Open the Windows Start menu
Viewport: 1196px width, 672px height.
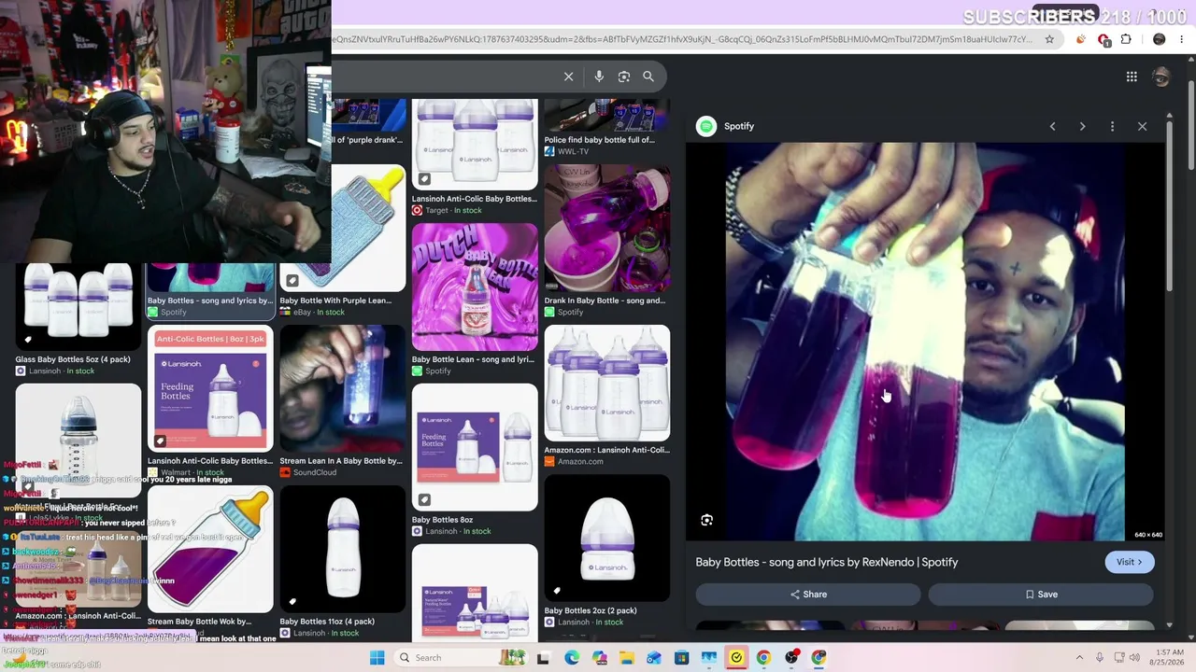click(377, 658)
